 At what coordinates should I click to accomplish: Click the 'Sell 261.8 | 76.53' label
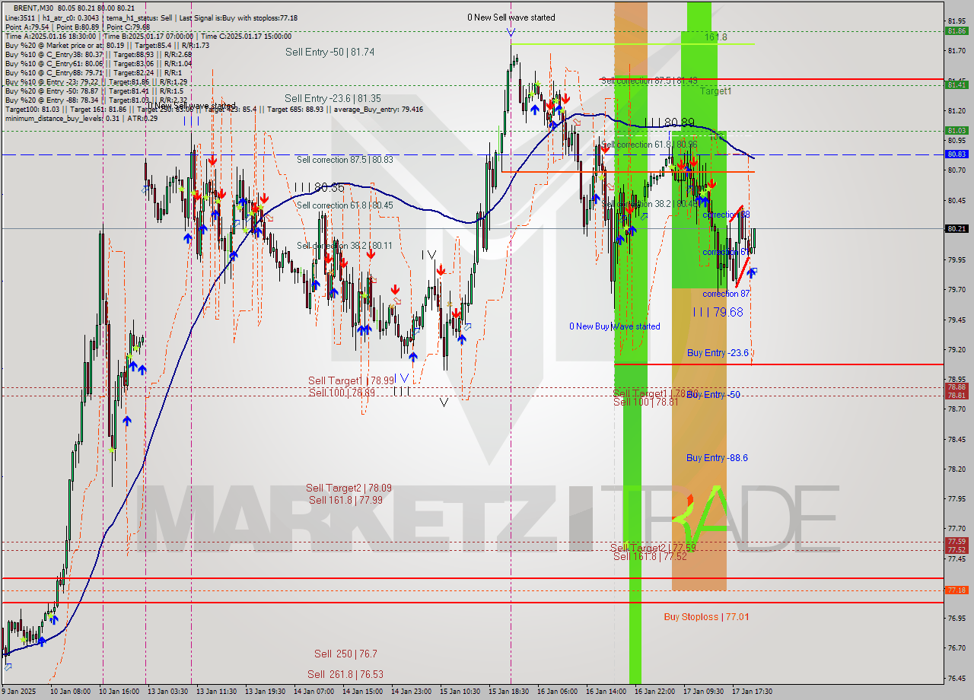pos(345,674)
